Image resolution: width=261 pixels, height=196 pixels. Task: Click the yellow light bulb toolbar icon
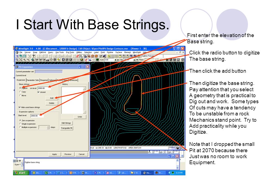82,60
